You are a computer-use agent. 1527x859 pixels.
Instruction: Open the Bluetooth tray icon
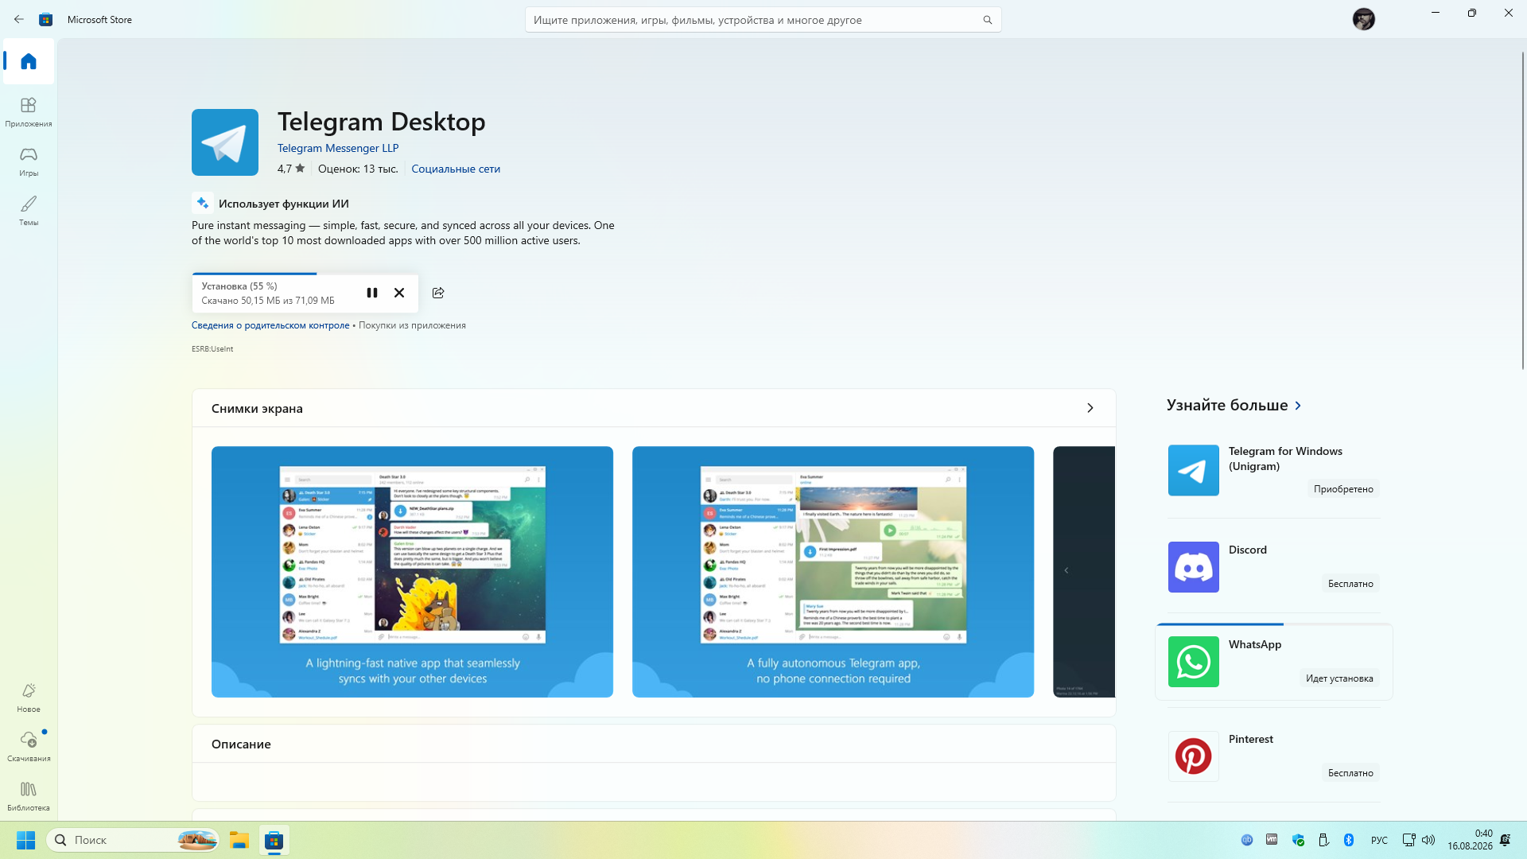[x=1349, y=840]
